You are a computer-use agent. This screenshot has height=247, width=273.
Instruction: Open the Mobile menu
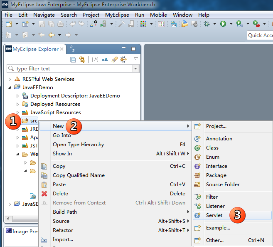pos(158,15)
